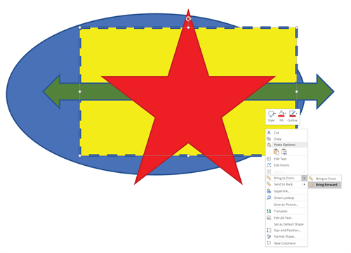Expand the Bring to Front submenu arrow
The height and width of the screenshot is (253, 351).
[304, 179]
